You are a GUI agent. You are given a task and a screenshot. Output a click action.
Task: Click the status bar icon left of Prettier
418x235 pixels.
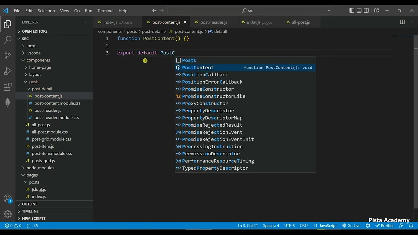(x=368, y=226)
